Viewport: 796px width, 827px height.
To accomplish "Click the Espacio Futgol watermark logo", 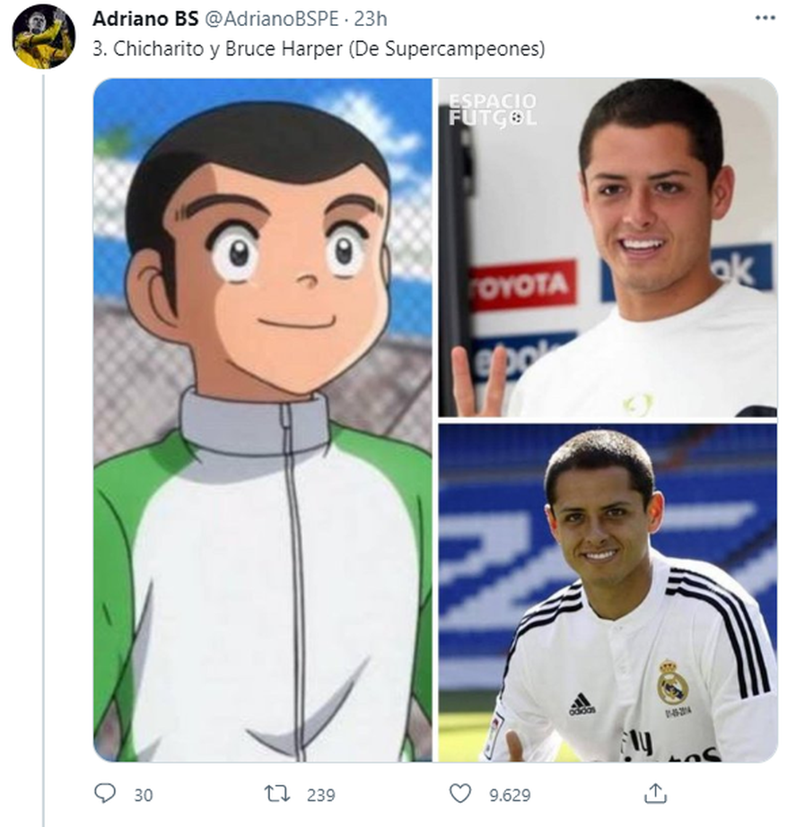I will pyautogui.click(x=493, y=109).
